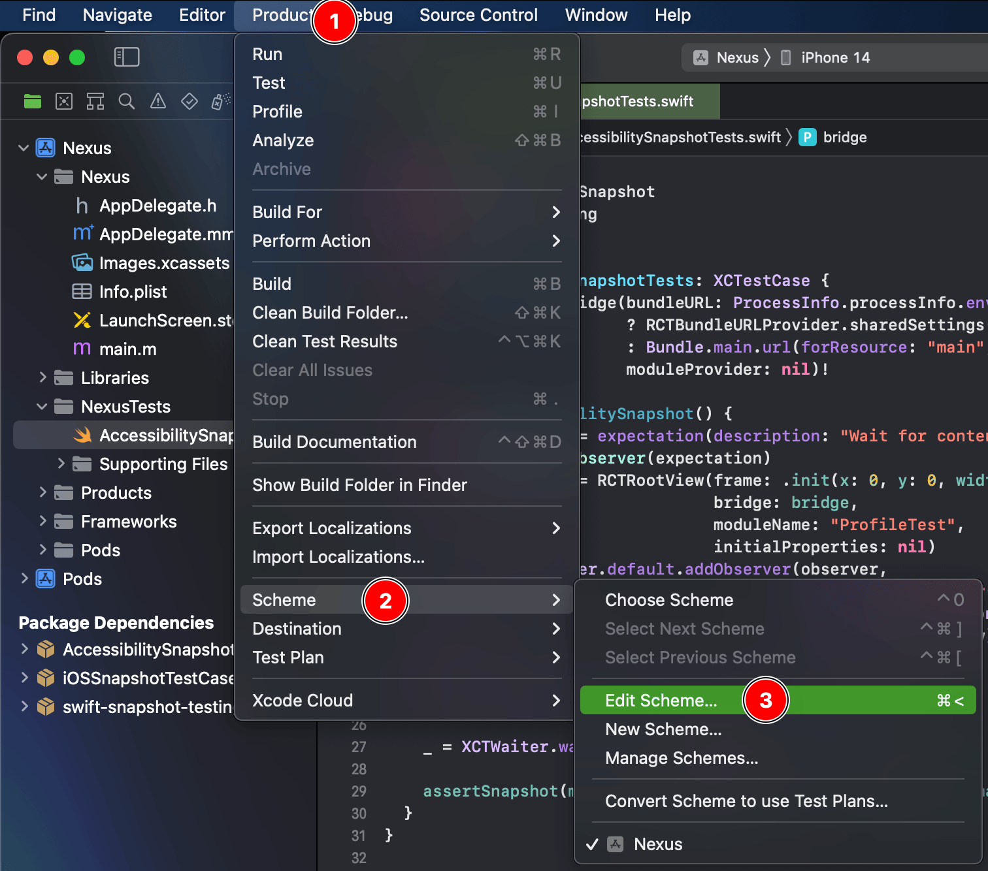Click the LaunchScreen storyboard icon
The width and height of the screenshot is (988, 871).
[82, 321]
